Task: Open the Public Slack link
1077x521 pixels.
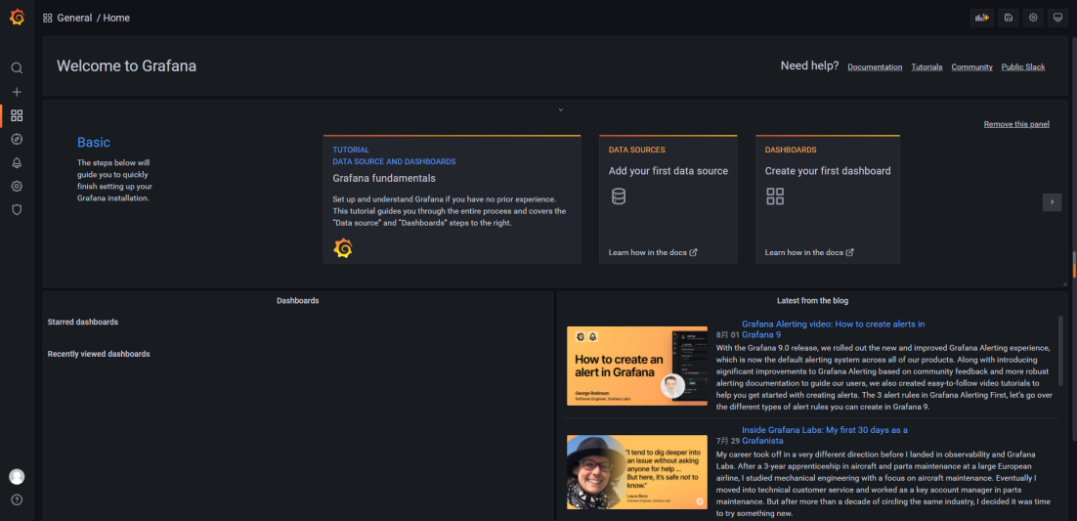Action: point(1022,66)
